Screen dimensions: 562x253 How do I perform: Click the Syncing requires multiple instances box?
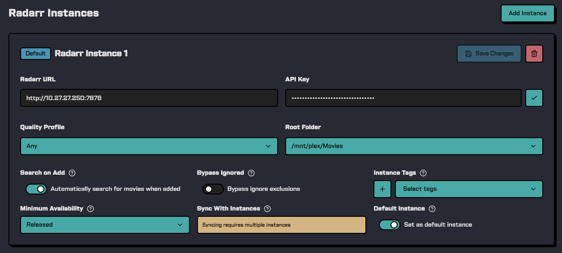(x=282, y=225)
